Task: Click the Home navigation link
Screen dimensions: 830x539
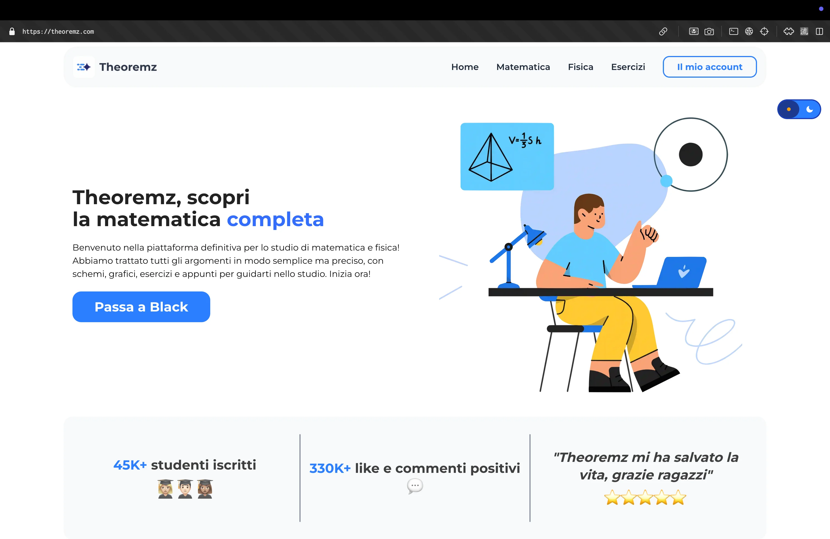Action: (x=464, y=67)
